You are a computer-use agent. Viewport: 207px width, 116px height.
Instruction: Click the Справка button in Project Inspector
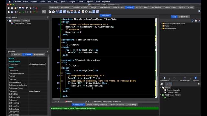click(x=195, y=79)
